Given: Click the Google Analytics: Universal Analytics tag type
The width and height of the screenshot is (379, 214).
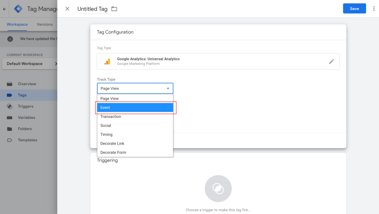Looking at the screenshot, I should pyautogui.click(x=218, y=61).
